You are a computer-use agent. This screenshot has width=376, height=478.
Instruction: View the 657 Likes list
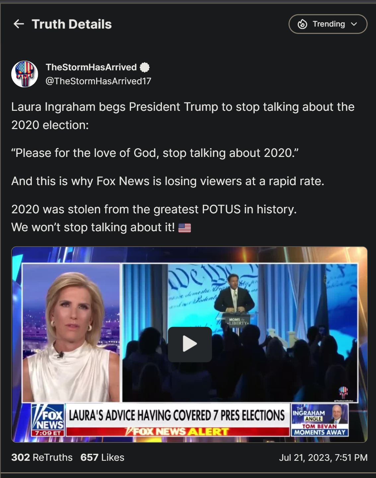pyautogui.click(x=102, y=457)
